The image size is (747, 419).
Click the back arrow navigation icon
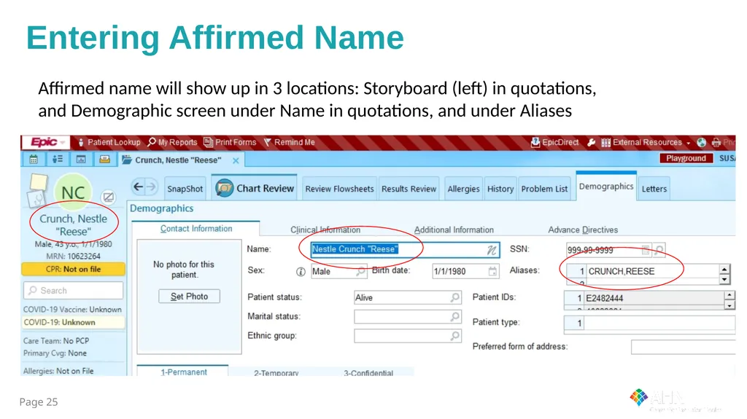138,187
